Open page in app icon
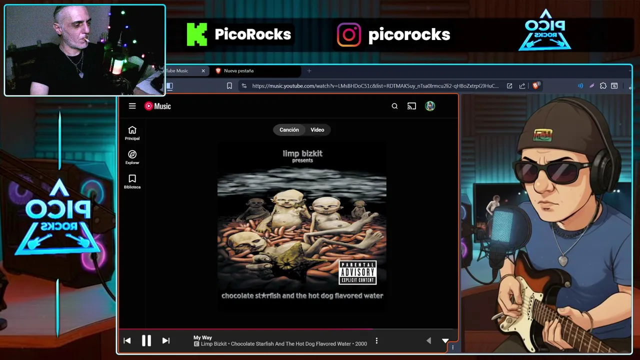This screenshot has width=640, height=360. [509, 86]
